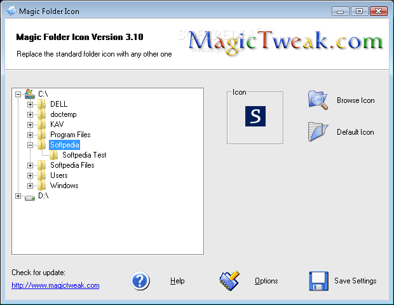394x305 pixels.
Task: Click the Browse Icon label
Action: [x=356, y=100]
